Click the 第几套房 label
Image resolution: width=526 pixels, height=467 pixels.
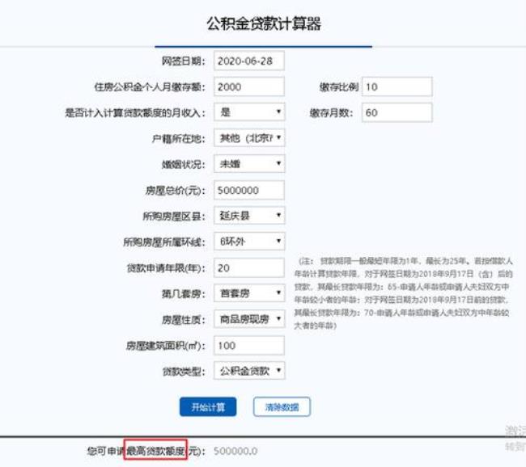click(x=183, y=294)
